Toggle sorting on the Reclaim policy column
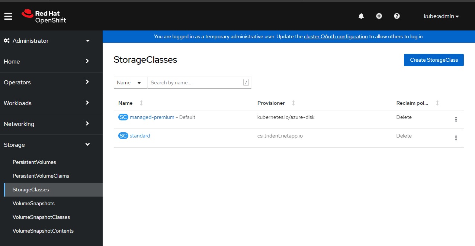Image resolution: width=475 pixels, height=246 pixels. pyautogui.click(x=437, y=103)
